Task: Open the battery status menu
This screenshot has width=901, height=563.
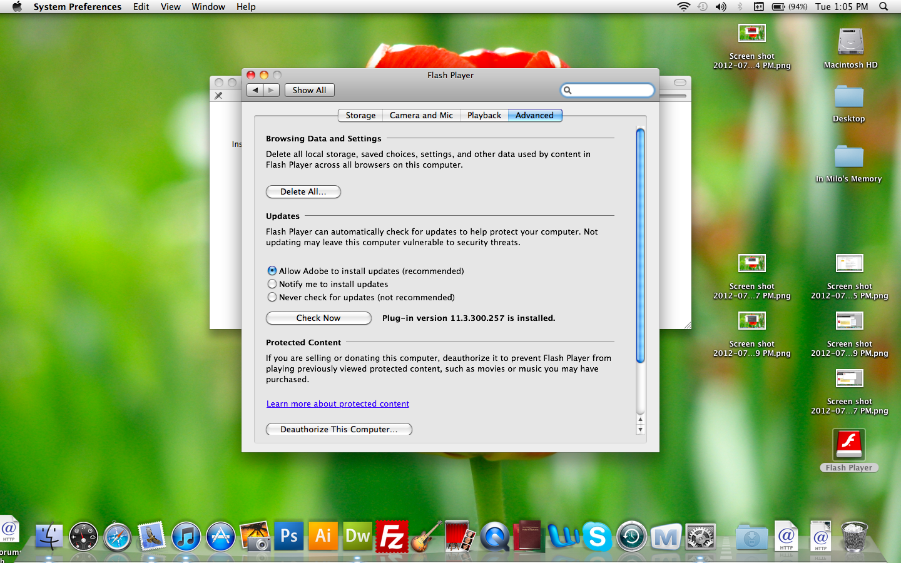Action: click(x=789, y=7)
